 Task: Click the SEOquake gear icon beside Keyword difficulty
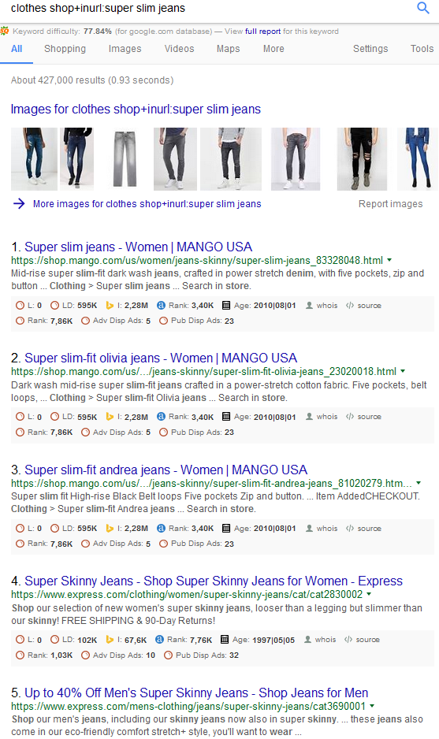pos(4,32)
